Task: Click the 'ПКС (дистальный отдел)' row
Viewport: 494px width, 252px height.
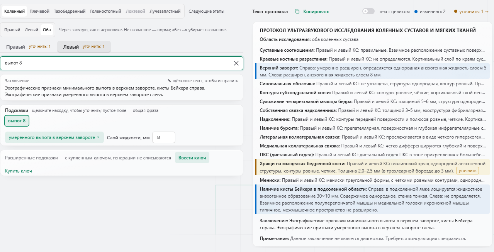Action: click(372, 154)
